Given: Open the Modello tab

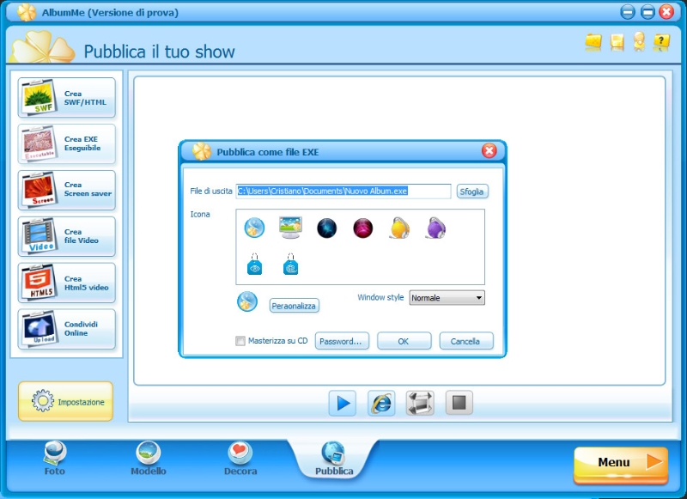Looking at the screenshot, I should pyautogui.click(x=149, y=459).
